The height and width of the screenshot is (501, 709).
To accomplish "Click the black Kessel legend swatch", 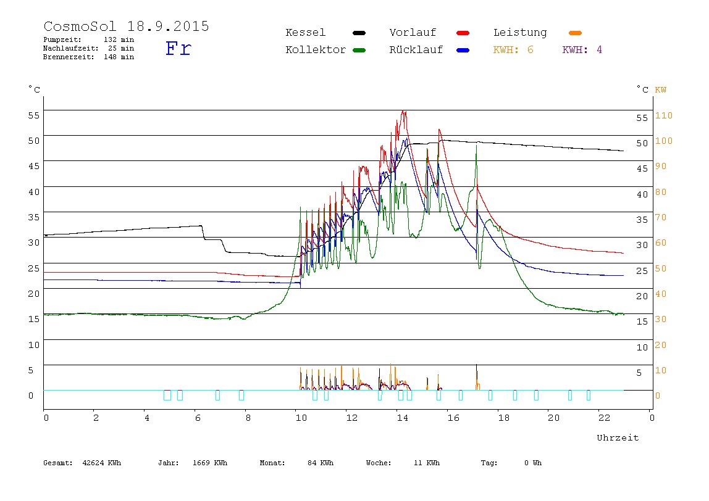I will pos(359,33).
